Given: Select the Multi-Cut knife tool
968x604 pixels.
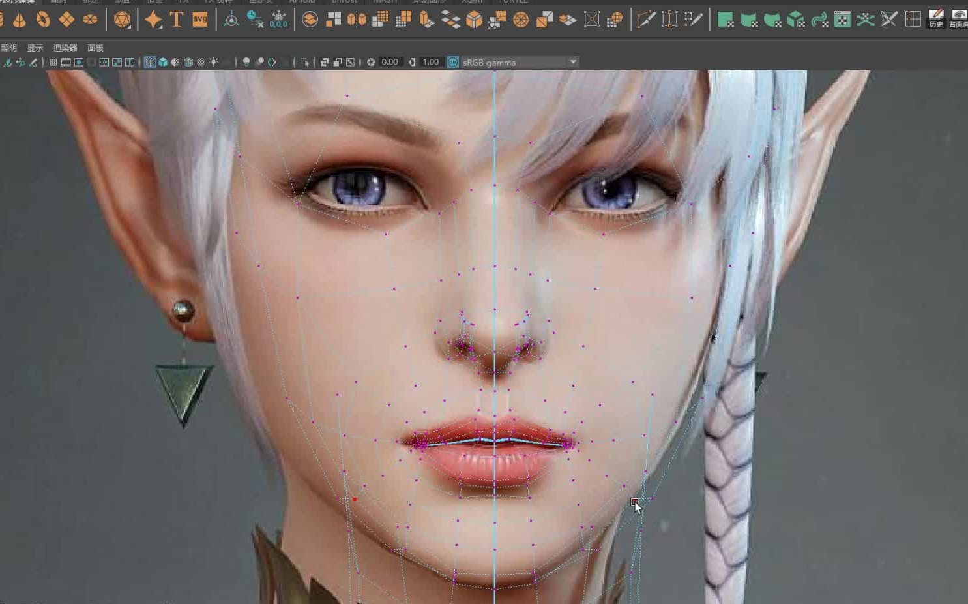Looking at the screenshot, I should pyautogui.click(x=646, y=20).
